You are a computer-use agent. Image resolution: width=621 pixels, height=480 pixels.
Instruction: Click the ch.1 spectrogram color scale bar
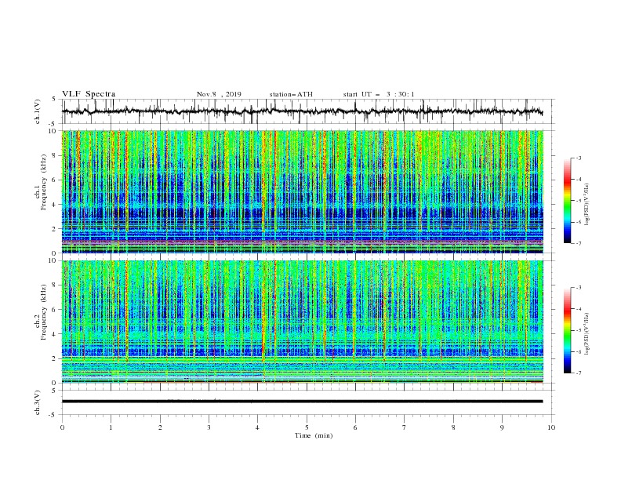567,201
